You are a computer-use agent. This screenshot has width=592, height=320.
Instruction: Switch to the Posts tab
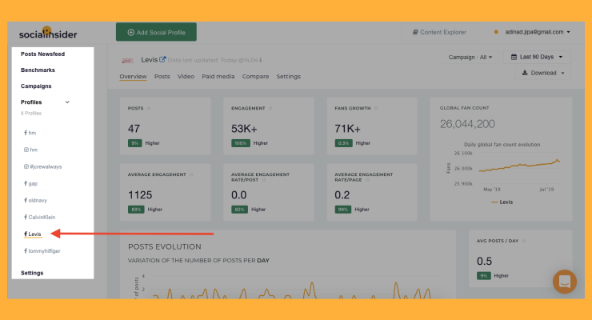pyautogui.click(x=162, y=76)
